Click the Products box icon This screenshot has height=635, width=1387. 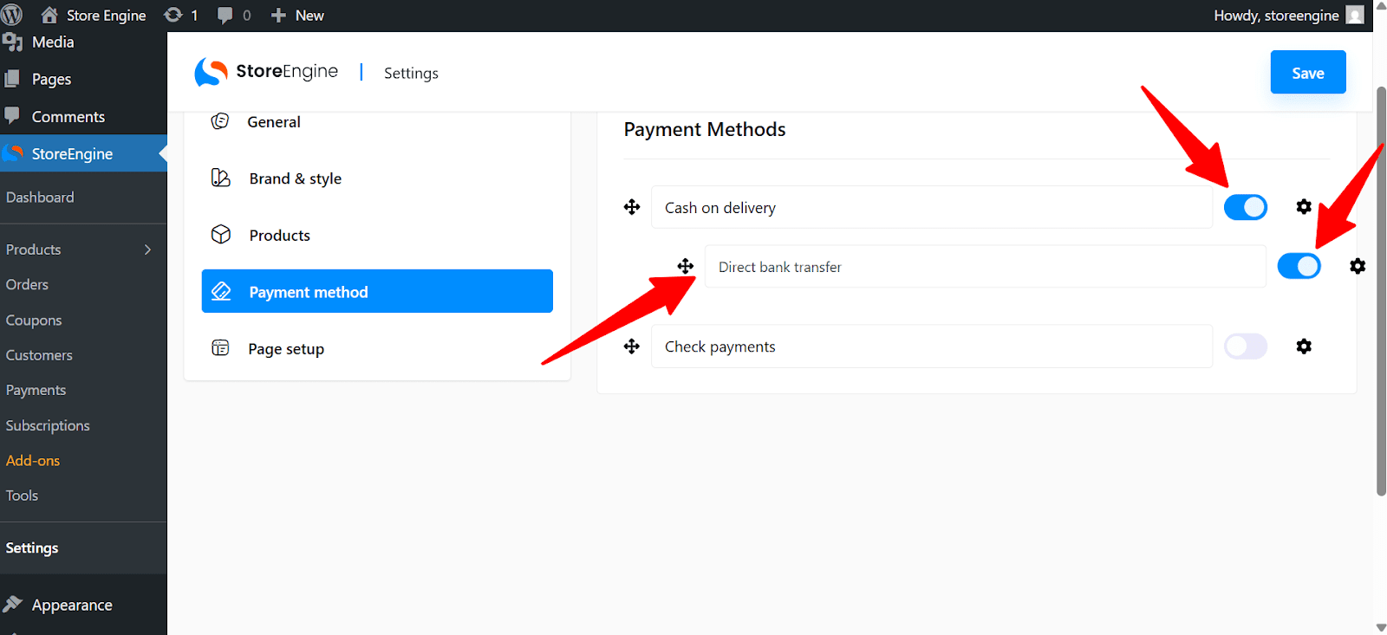tap(221, 235)
